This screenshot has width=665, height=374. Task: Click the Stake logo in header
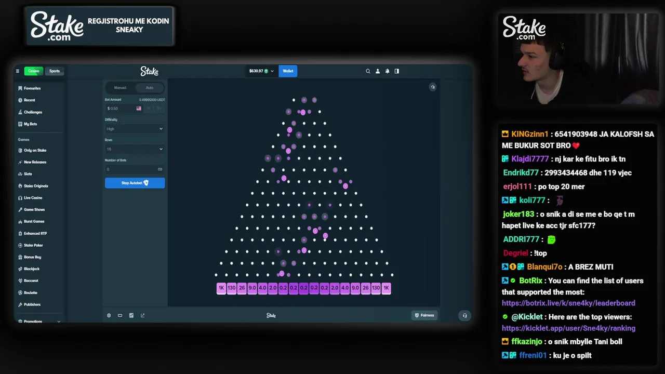coord(149,71)
